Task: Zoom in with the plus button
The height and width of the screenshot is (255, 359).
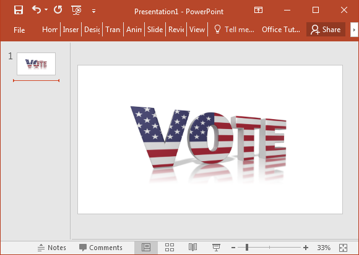Action: (306, 248)
